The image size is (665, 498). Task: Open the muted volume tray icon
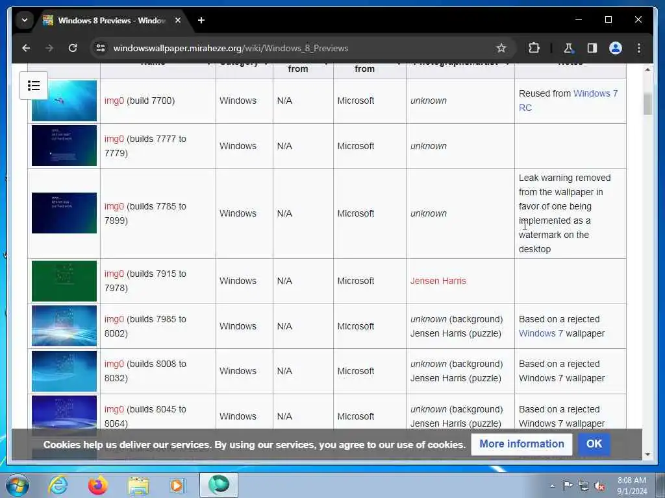point(599,486)
